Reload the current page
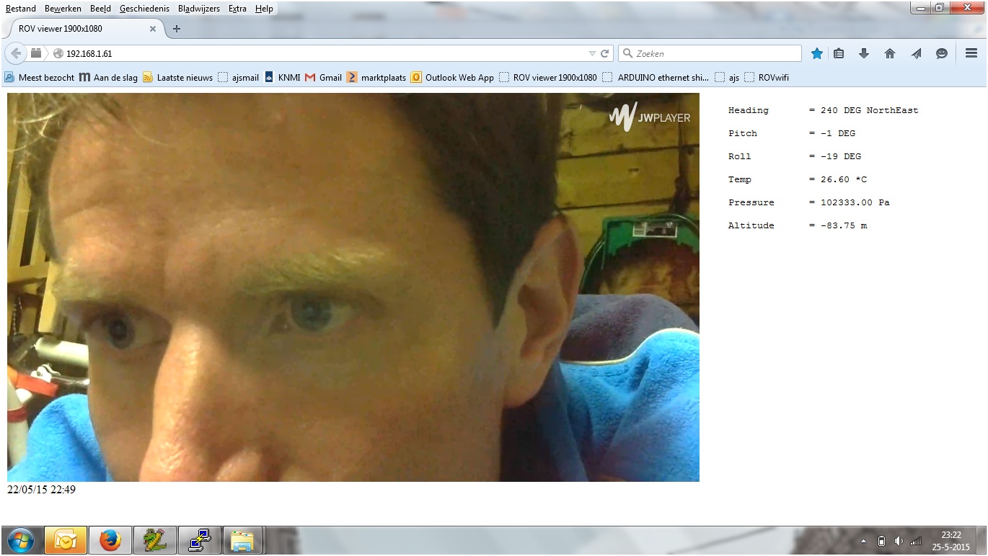This screenshot has width=988, height=556. tap(605, 53)
